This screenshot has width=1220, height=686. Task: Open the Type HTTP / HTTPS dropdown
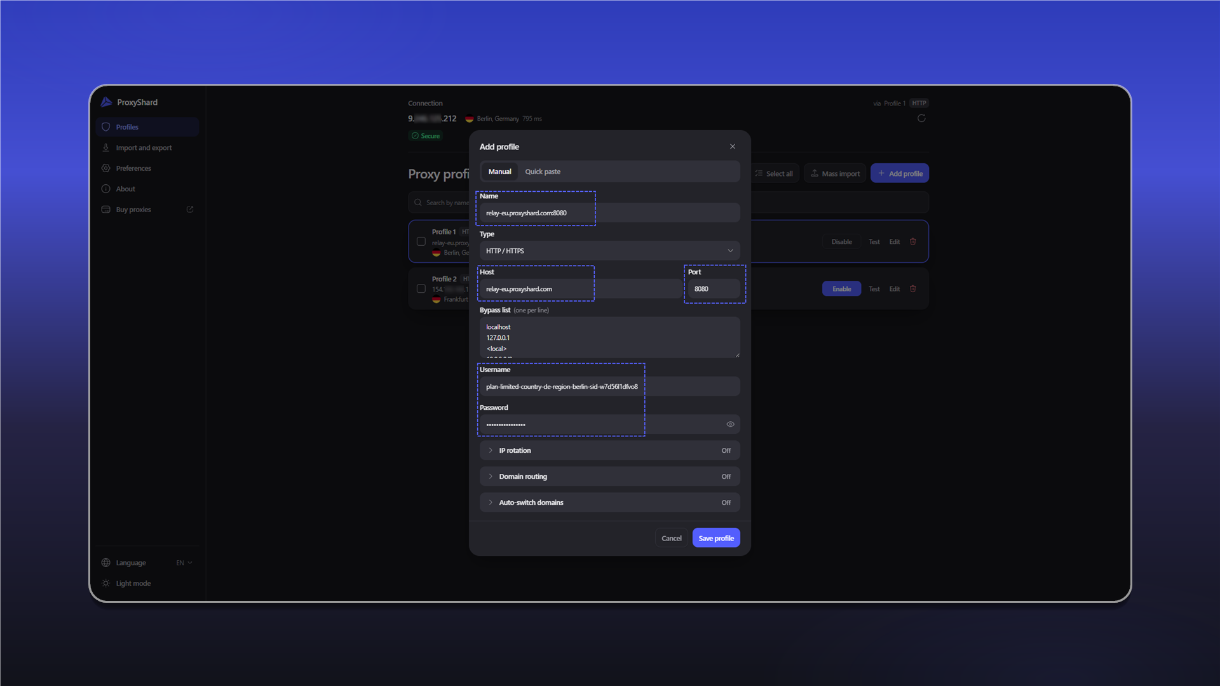(610, 251)
